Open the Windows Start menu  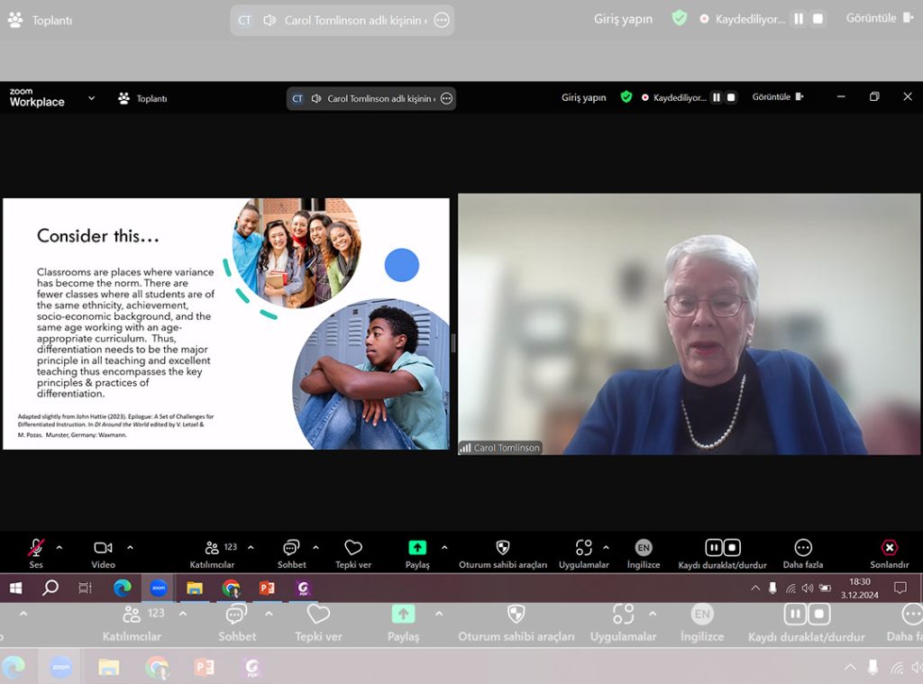[x=16, y=588]
